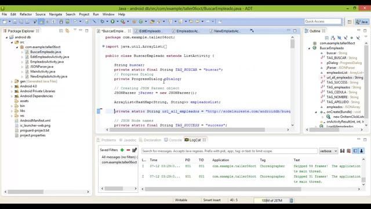
Task: Select url_all_empleados in Outline
Action: click(x=345, y=77)
